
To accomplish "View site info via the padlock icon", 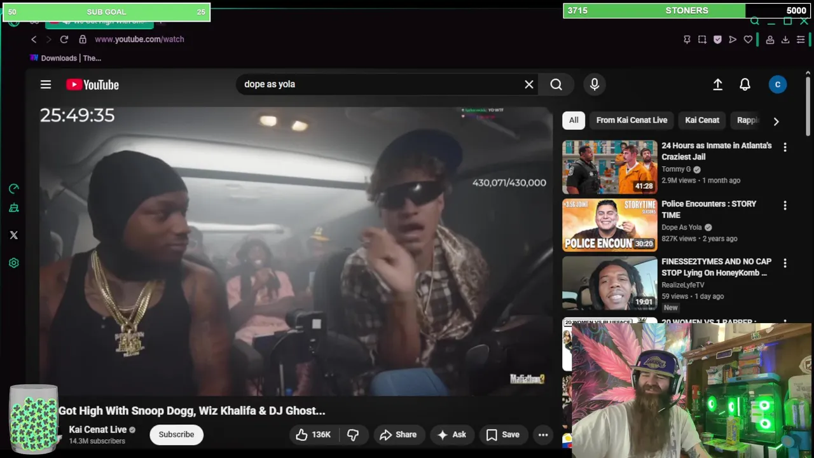I will click(x=83, y=39).
